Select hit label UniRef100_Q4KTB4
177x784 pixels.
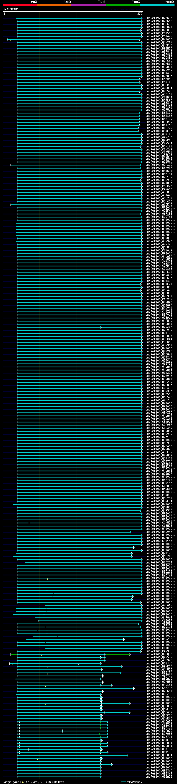[x=159, y=174]
